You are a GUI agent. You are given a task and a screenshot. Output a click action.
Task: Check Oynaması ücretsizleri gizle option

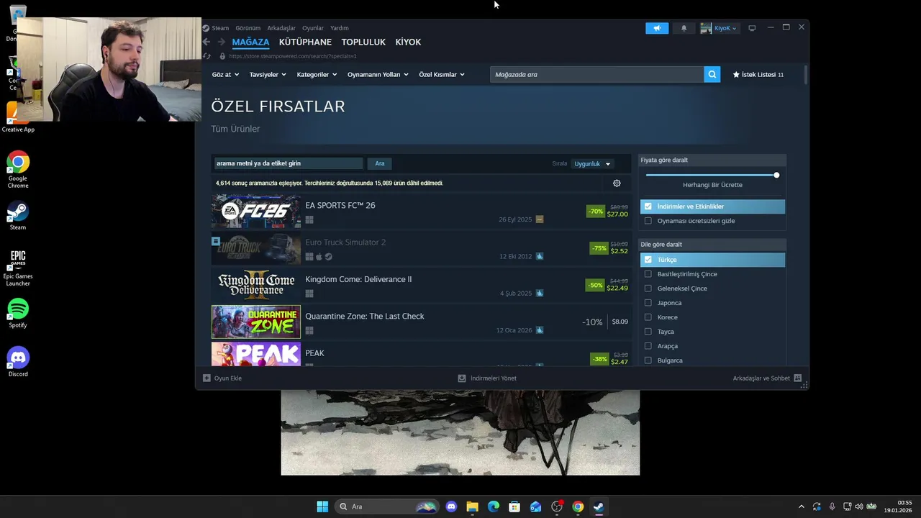(648, 221)
